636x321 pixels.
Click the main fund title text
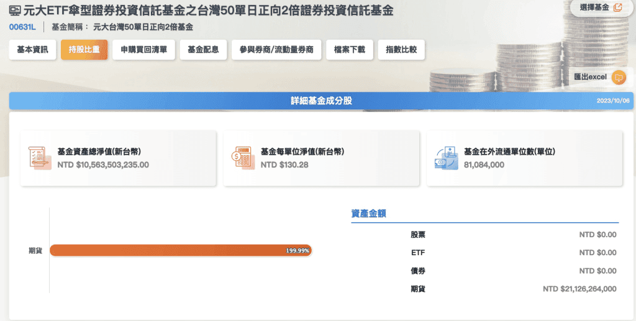pyautogui.click(x=208, y=10)
